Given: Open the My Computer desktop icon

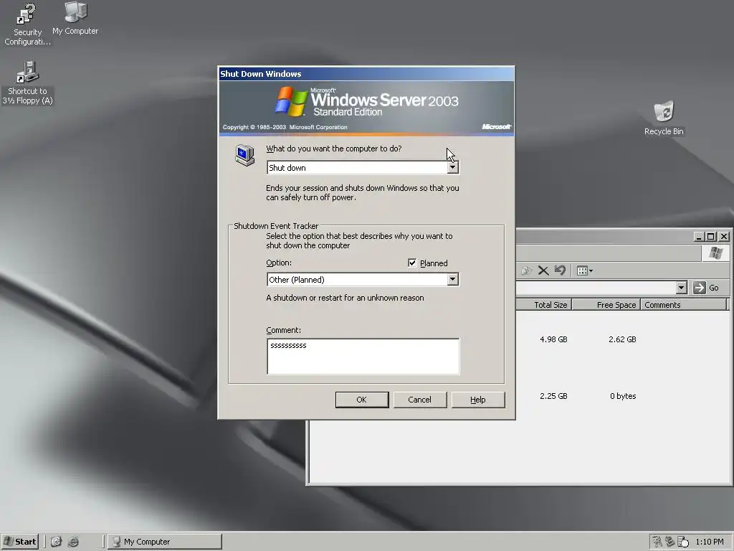Looking at the screenshot, I should pos(75,19).
